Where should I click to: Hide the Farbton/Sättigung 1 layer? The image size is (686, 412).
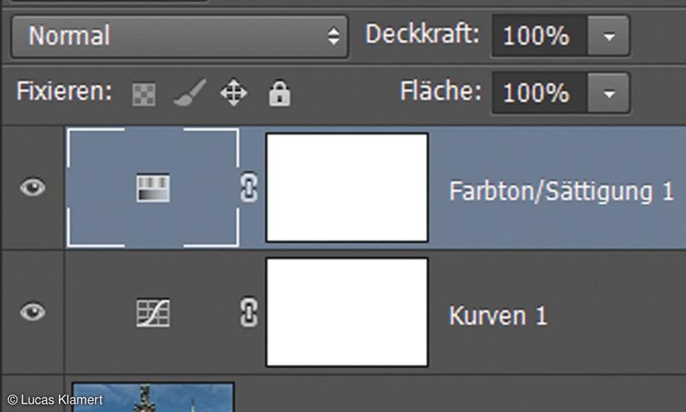coord(33,188)
